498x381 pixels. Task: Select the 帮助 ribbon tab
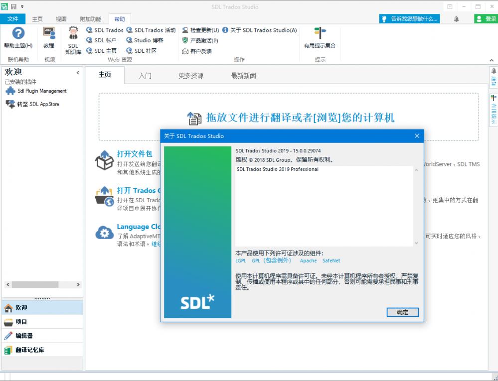[120, 19]
